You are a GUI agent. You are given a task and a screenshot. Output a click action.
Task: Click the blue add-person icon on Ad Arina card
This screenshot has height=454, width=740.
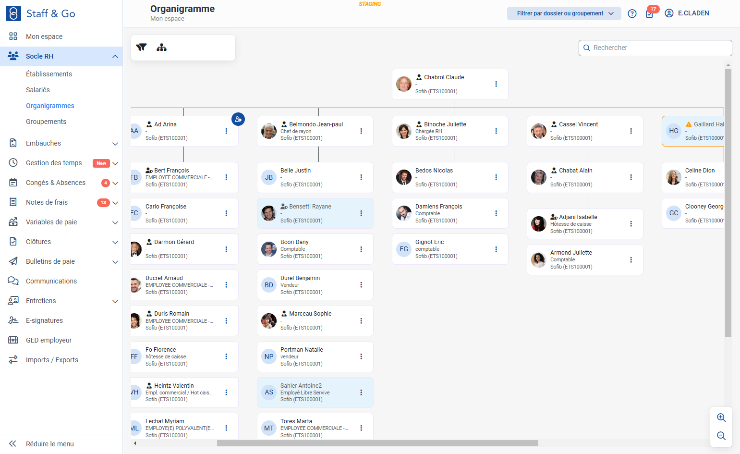click(x=238, y=119)
